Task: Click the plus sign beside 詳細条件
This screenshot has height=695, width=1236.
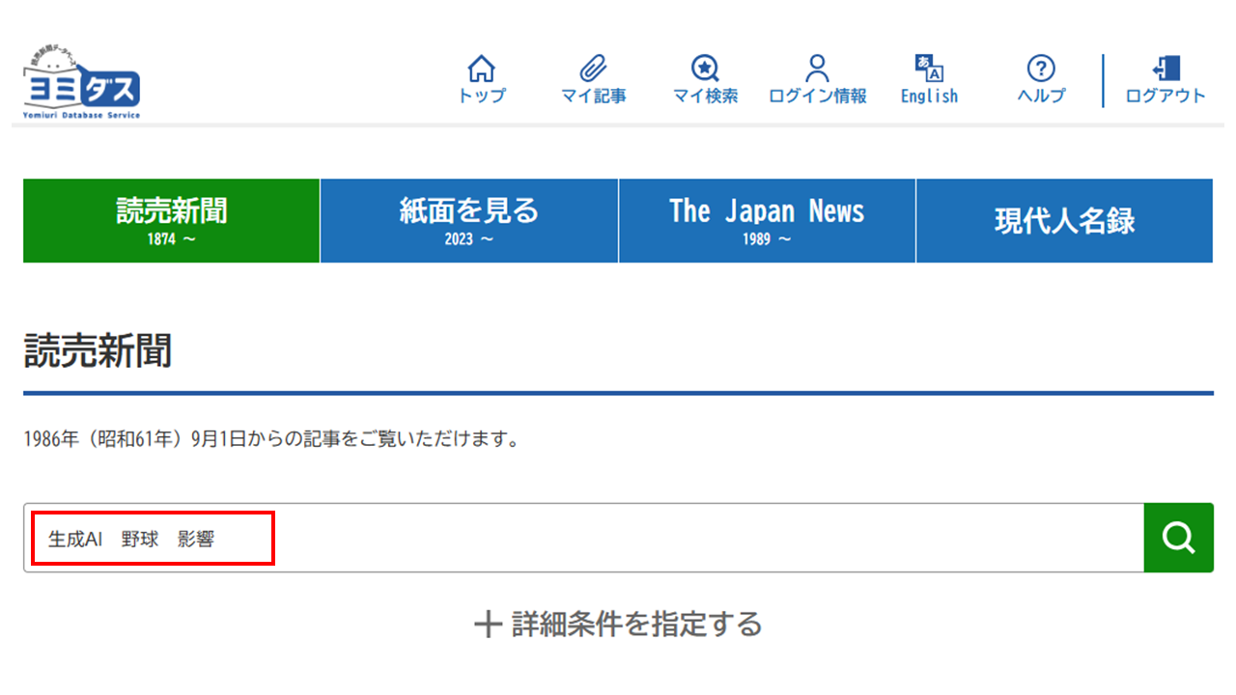Action: (x=489, y=625)
